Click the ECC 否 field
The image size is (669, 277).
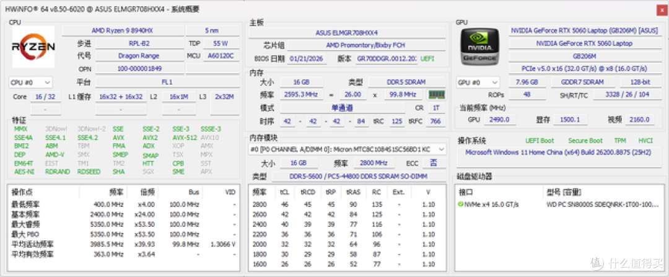pos(433,163)
